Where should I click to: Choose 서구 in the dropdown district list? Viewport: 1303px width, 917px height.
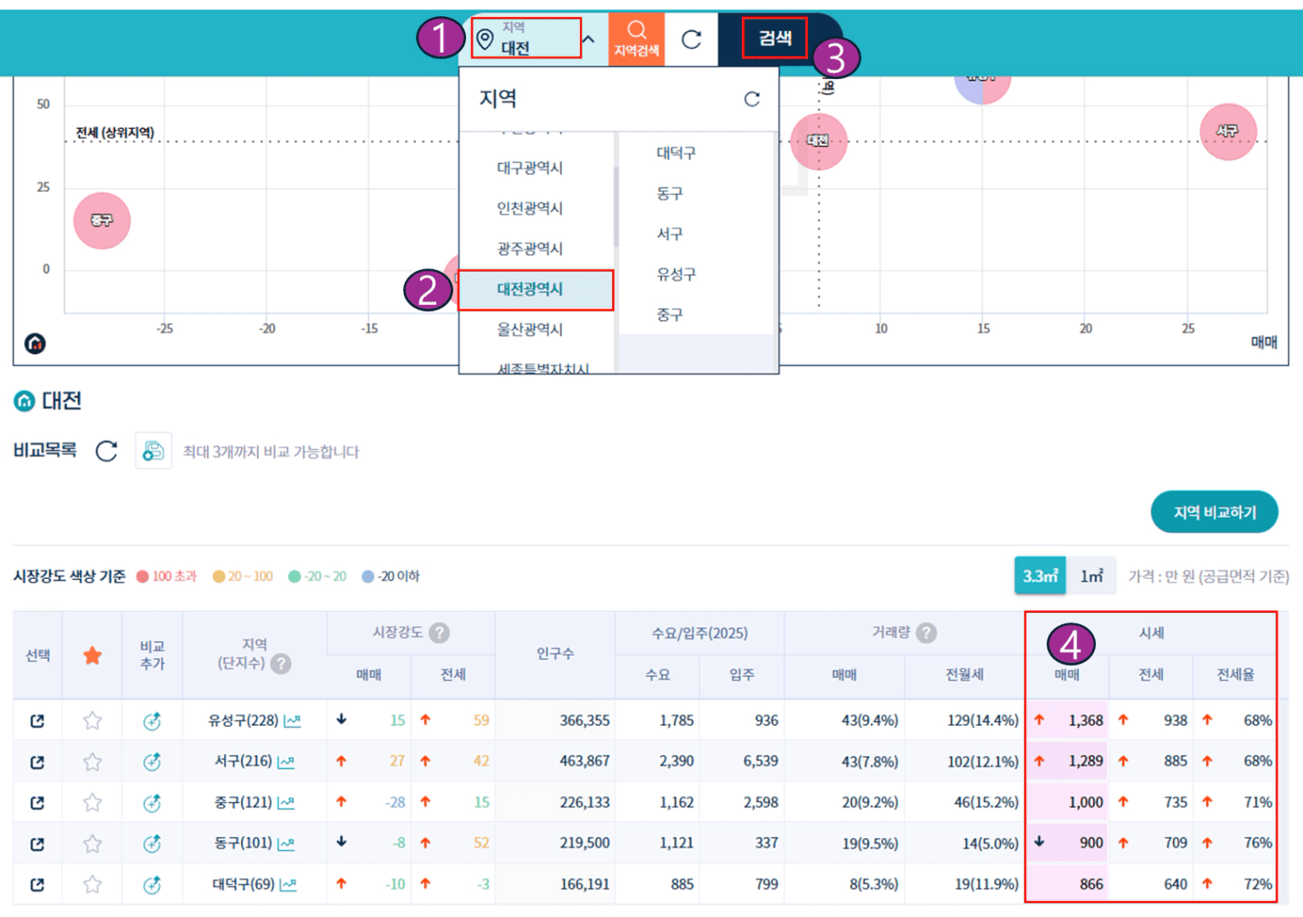pyautogui.click(x=670, y=233)
